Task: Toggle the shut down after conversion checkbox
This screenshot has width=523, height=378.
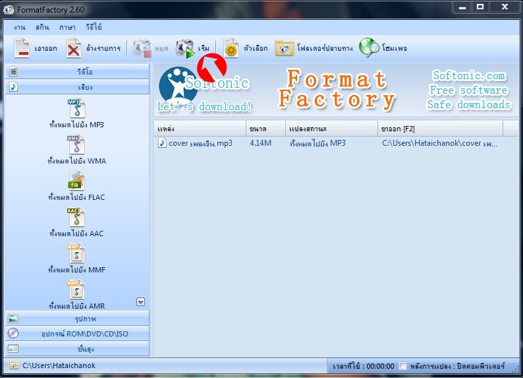Action: [x=403, y=366]
